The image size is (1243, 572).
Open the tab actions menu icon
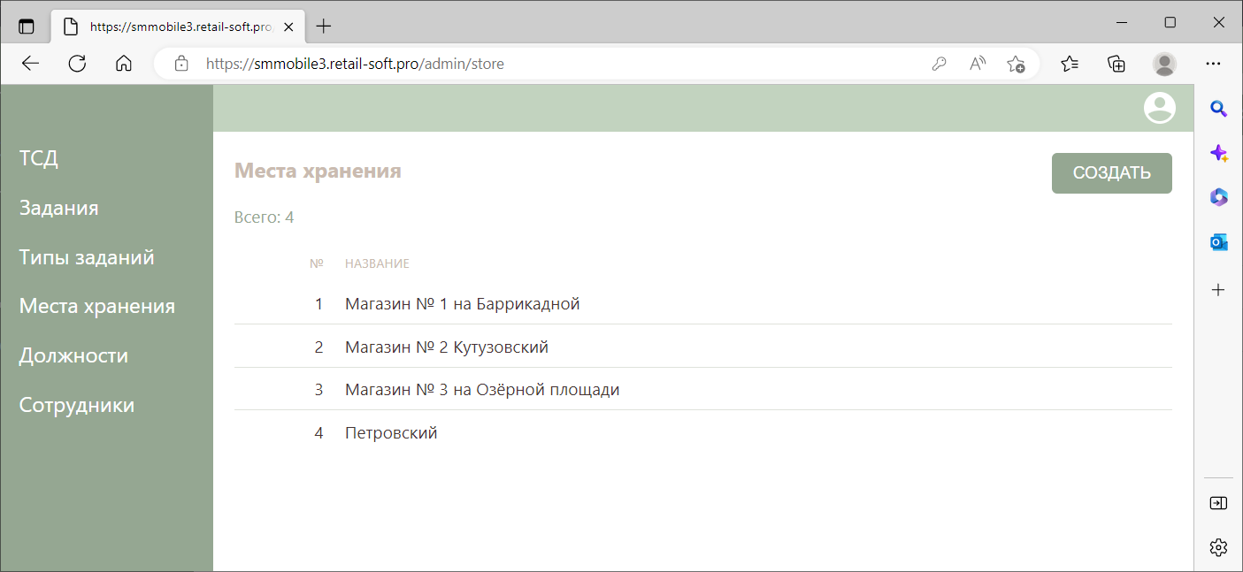pos(27,27)
